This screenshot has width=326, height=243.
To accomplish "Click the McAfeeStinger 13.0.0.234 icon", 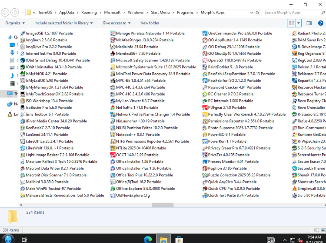I will tap(113, 40).
